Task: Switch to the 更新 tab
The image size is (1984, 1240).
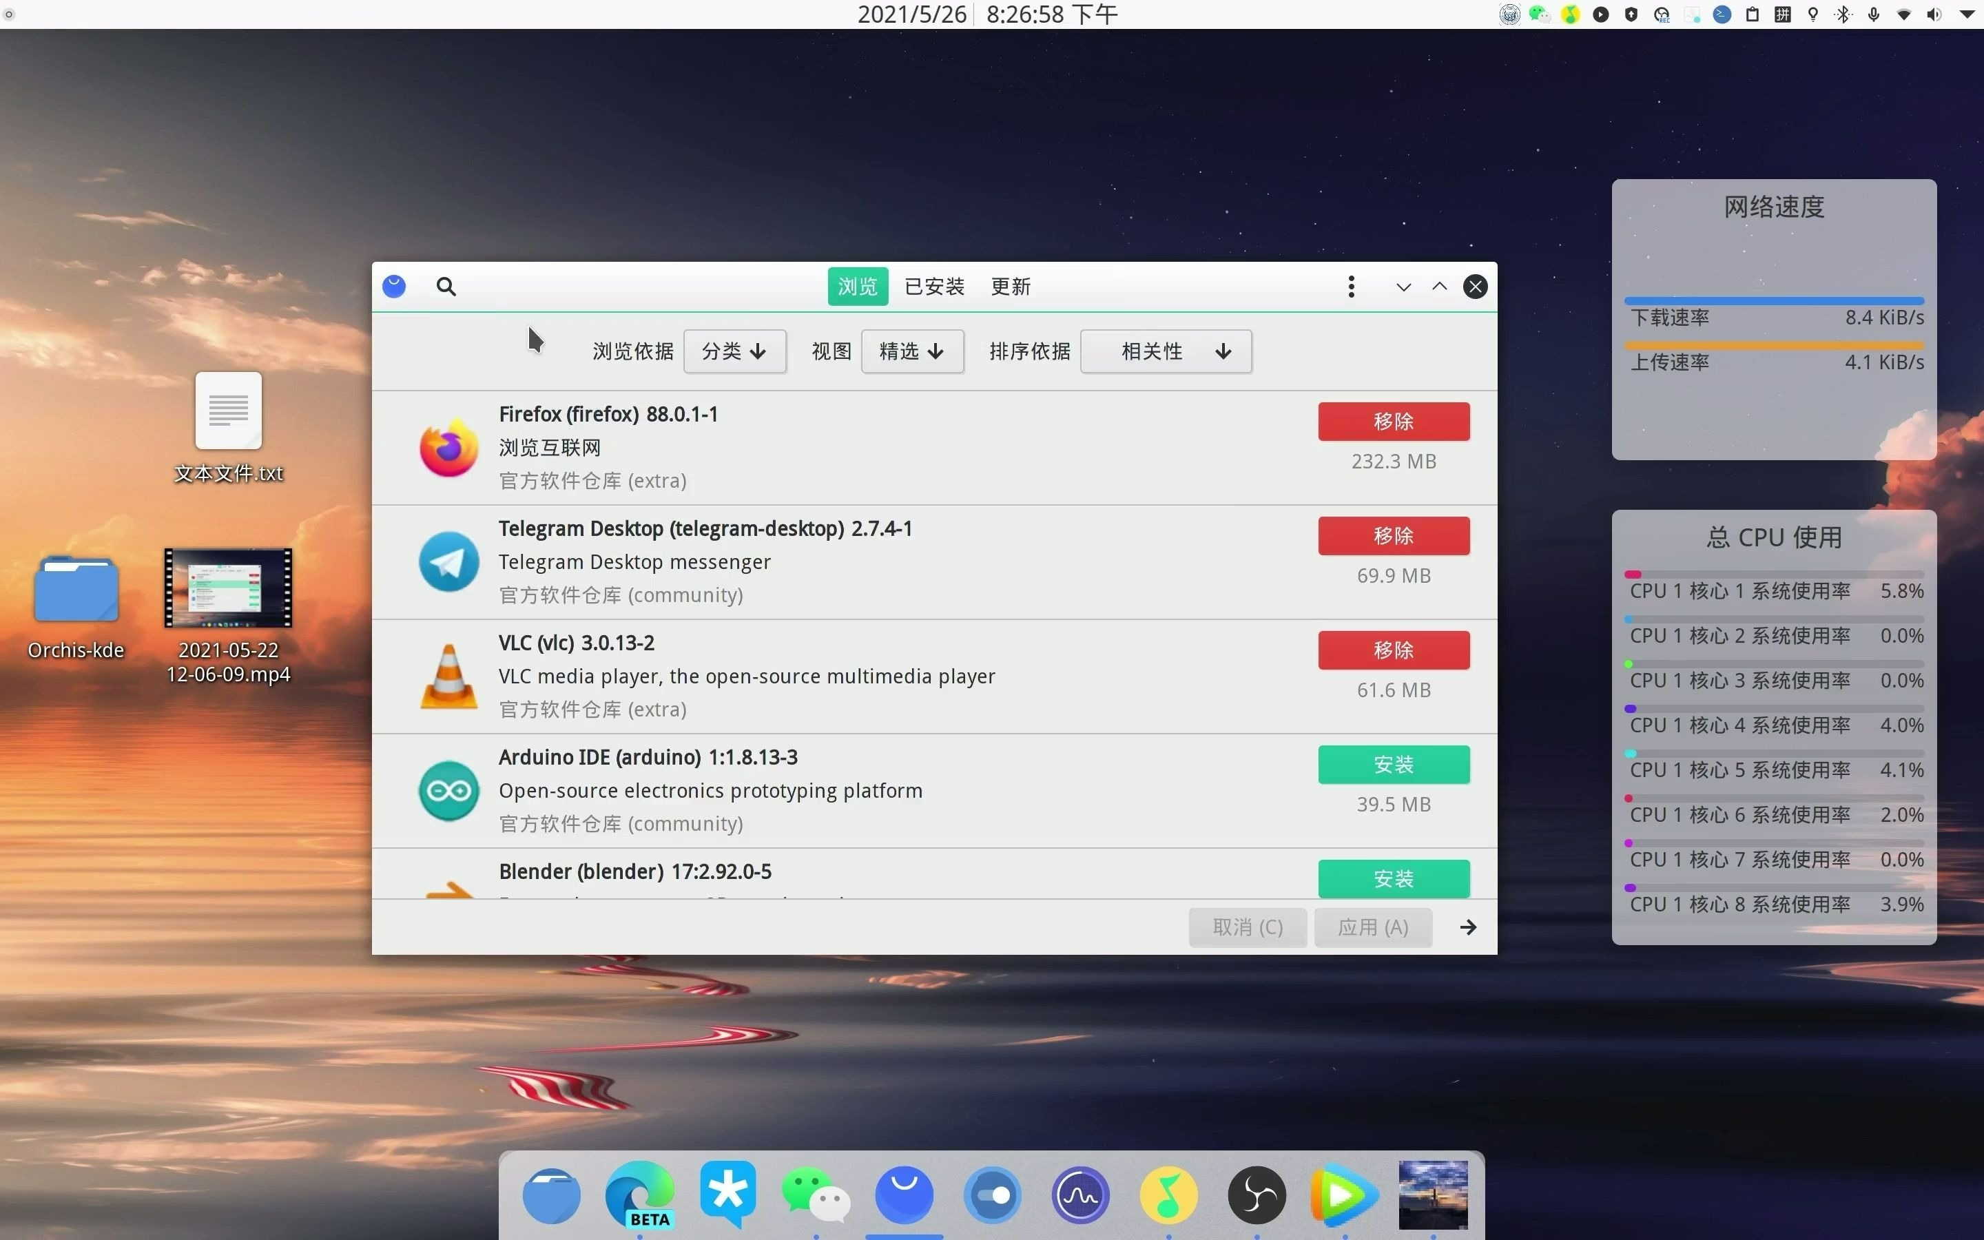Action: [1010, 286]
